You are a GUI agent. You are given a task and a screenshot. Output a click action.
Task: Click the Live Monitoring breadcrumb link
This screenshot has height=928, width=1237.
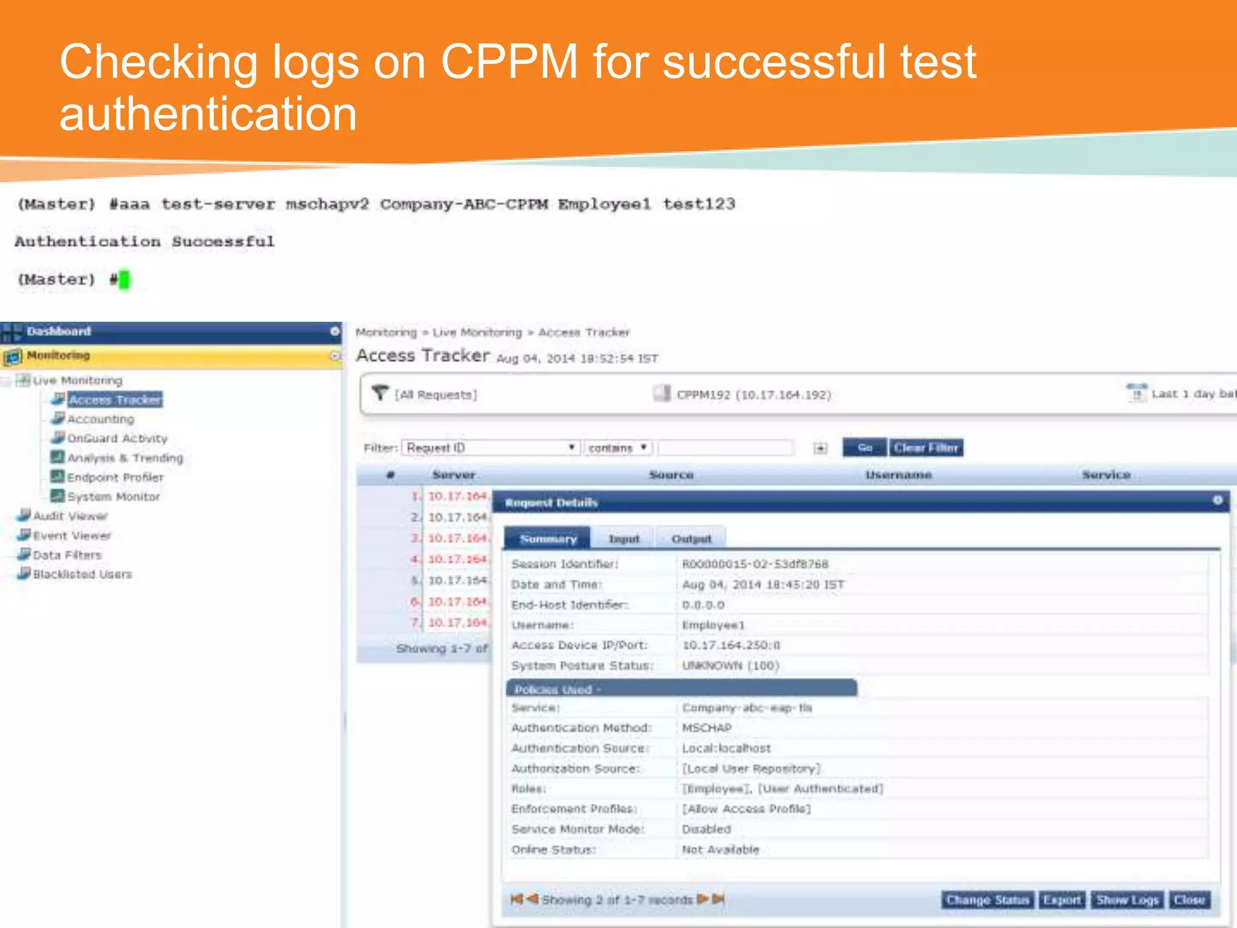click(x=477, y=332)
